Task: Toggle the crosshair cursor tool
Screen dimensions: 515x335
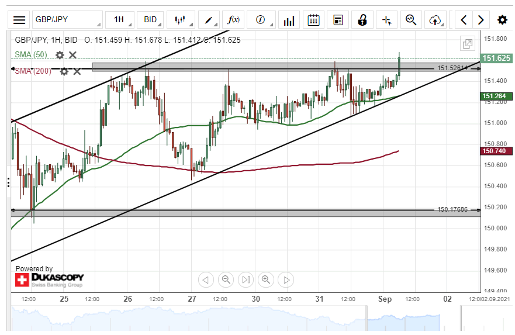Action: point(386,20)
